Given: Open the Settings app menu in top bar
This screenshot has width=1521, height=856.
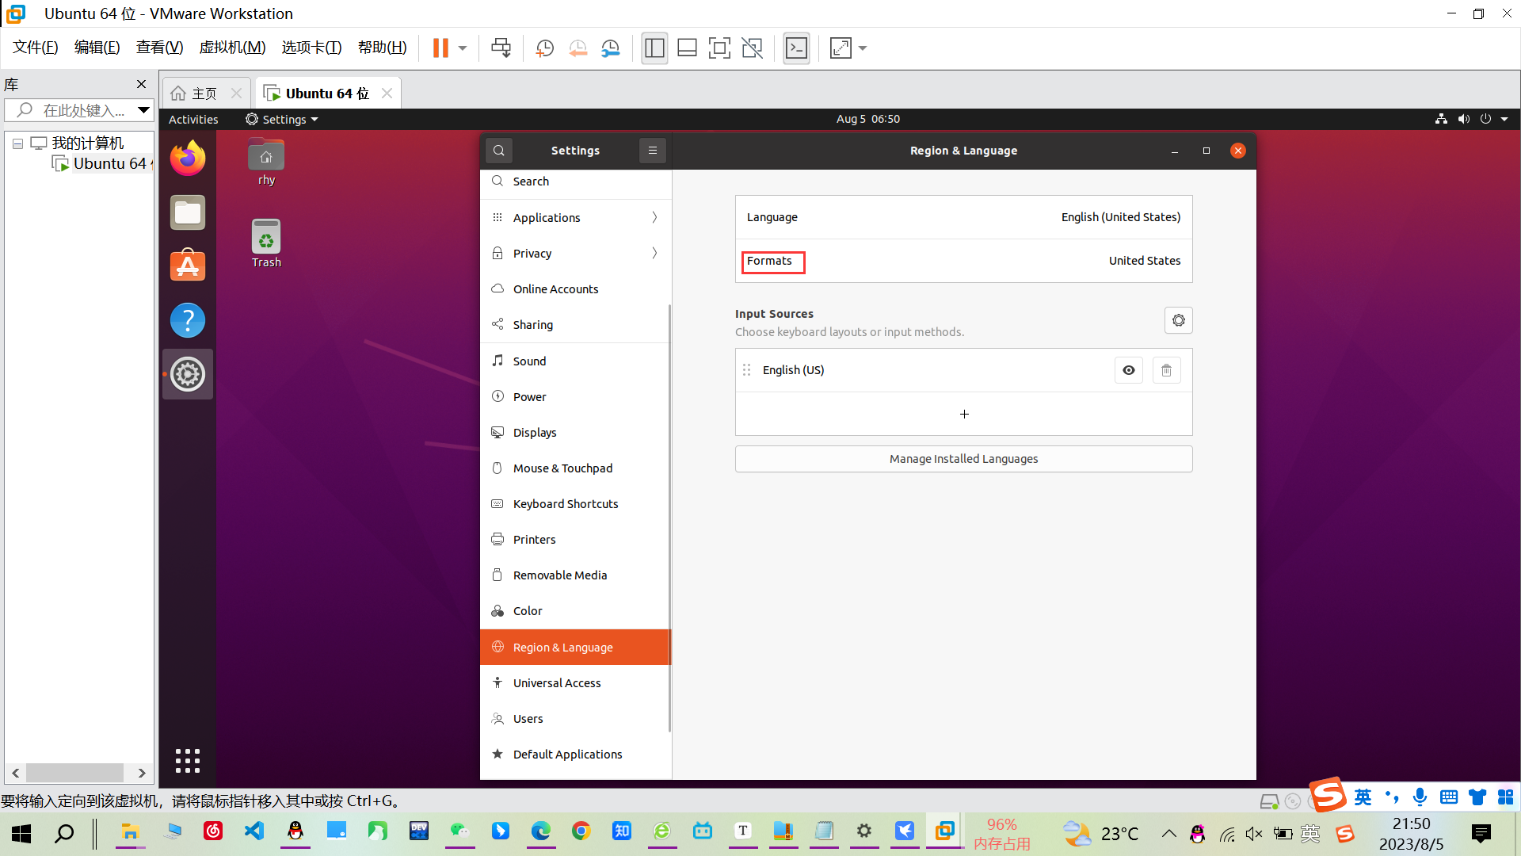Looking at the screenshot, I should coord(282,119).
